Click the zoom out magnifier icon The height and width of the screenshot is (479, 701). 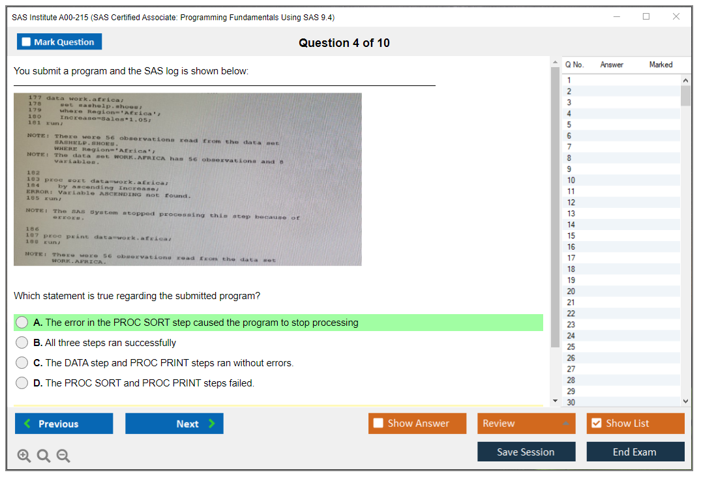tap(63, 456)
